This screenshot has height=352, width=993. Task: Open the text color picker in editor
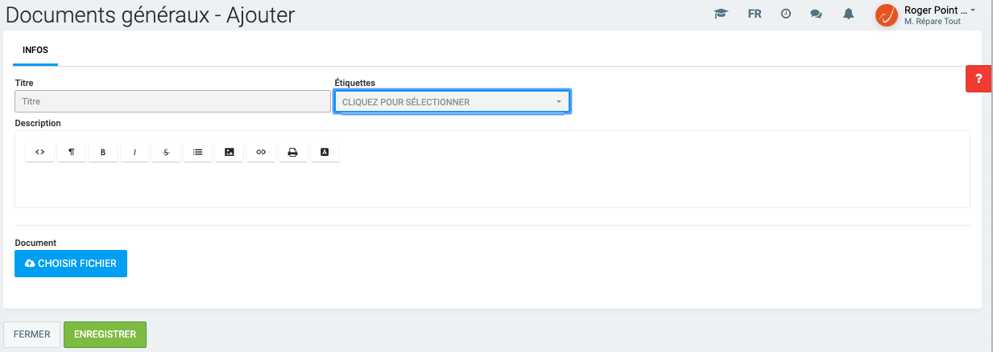click(x=325, y=152)
